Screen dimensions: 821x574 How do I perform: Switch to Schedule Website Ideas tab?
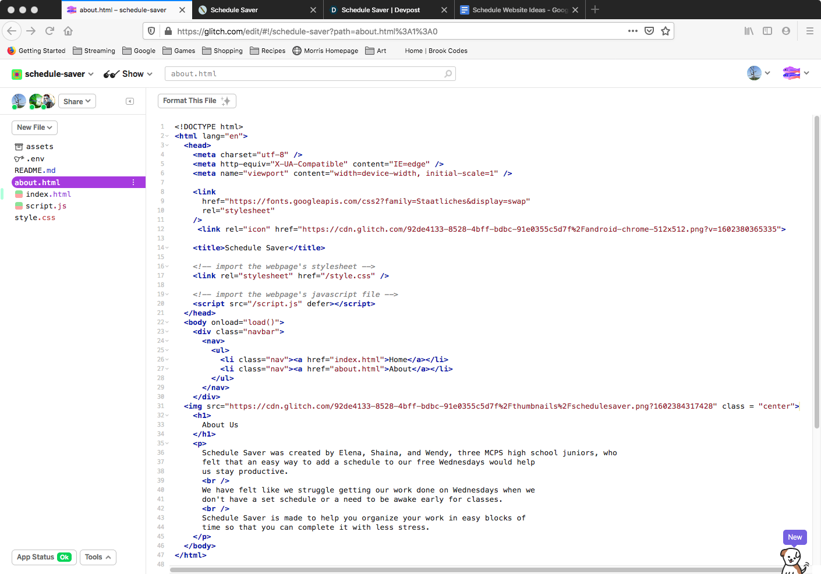[x=518, y=10]
